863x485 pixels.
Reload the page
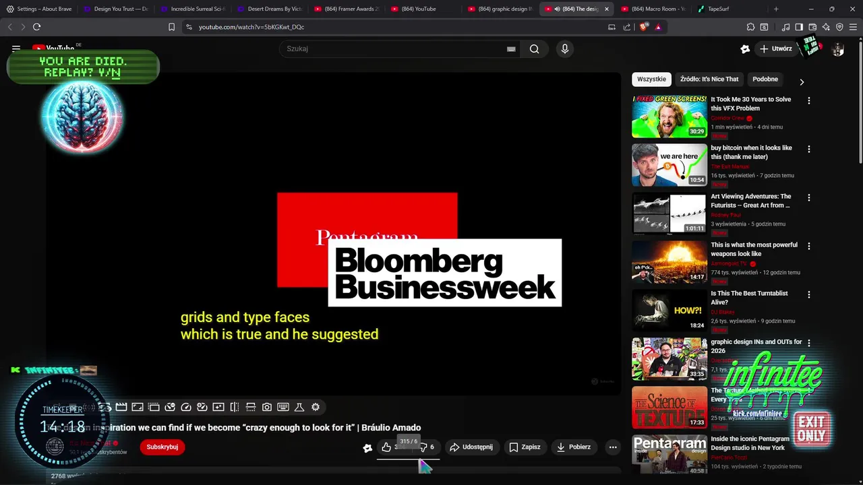point(36,27)
